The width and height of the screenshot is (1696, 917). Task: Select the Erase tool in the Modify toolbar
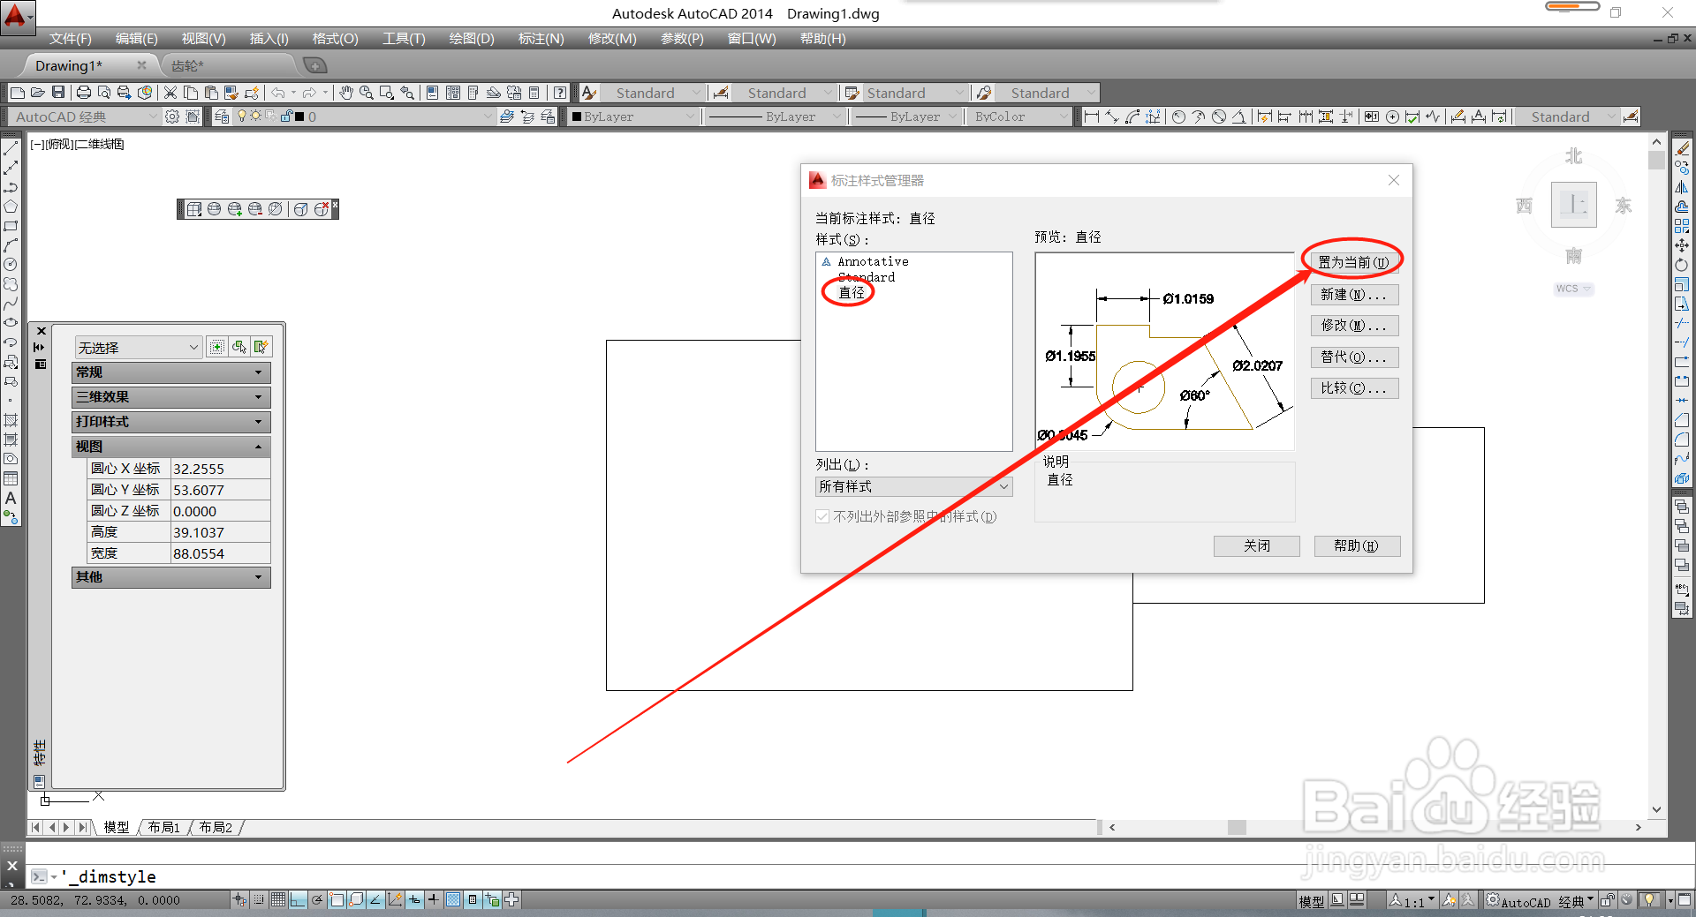[1682, 148]
